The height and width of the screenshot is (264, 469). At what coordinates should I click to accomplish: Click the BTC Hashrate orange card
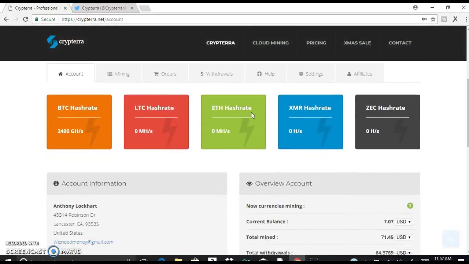click(79, 122)
